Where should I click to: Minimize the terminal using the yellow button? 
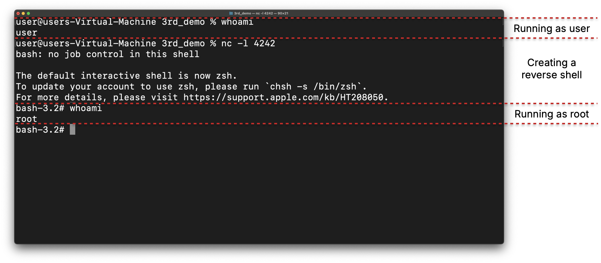coord(23,13)
